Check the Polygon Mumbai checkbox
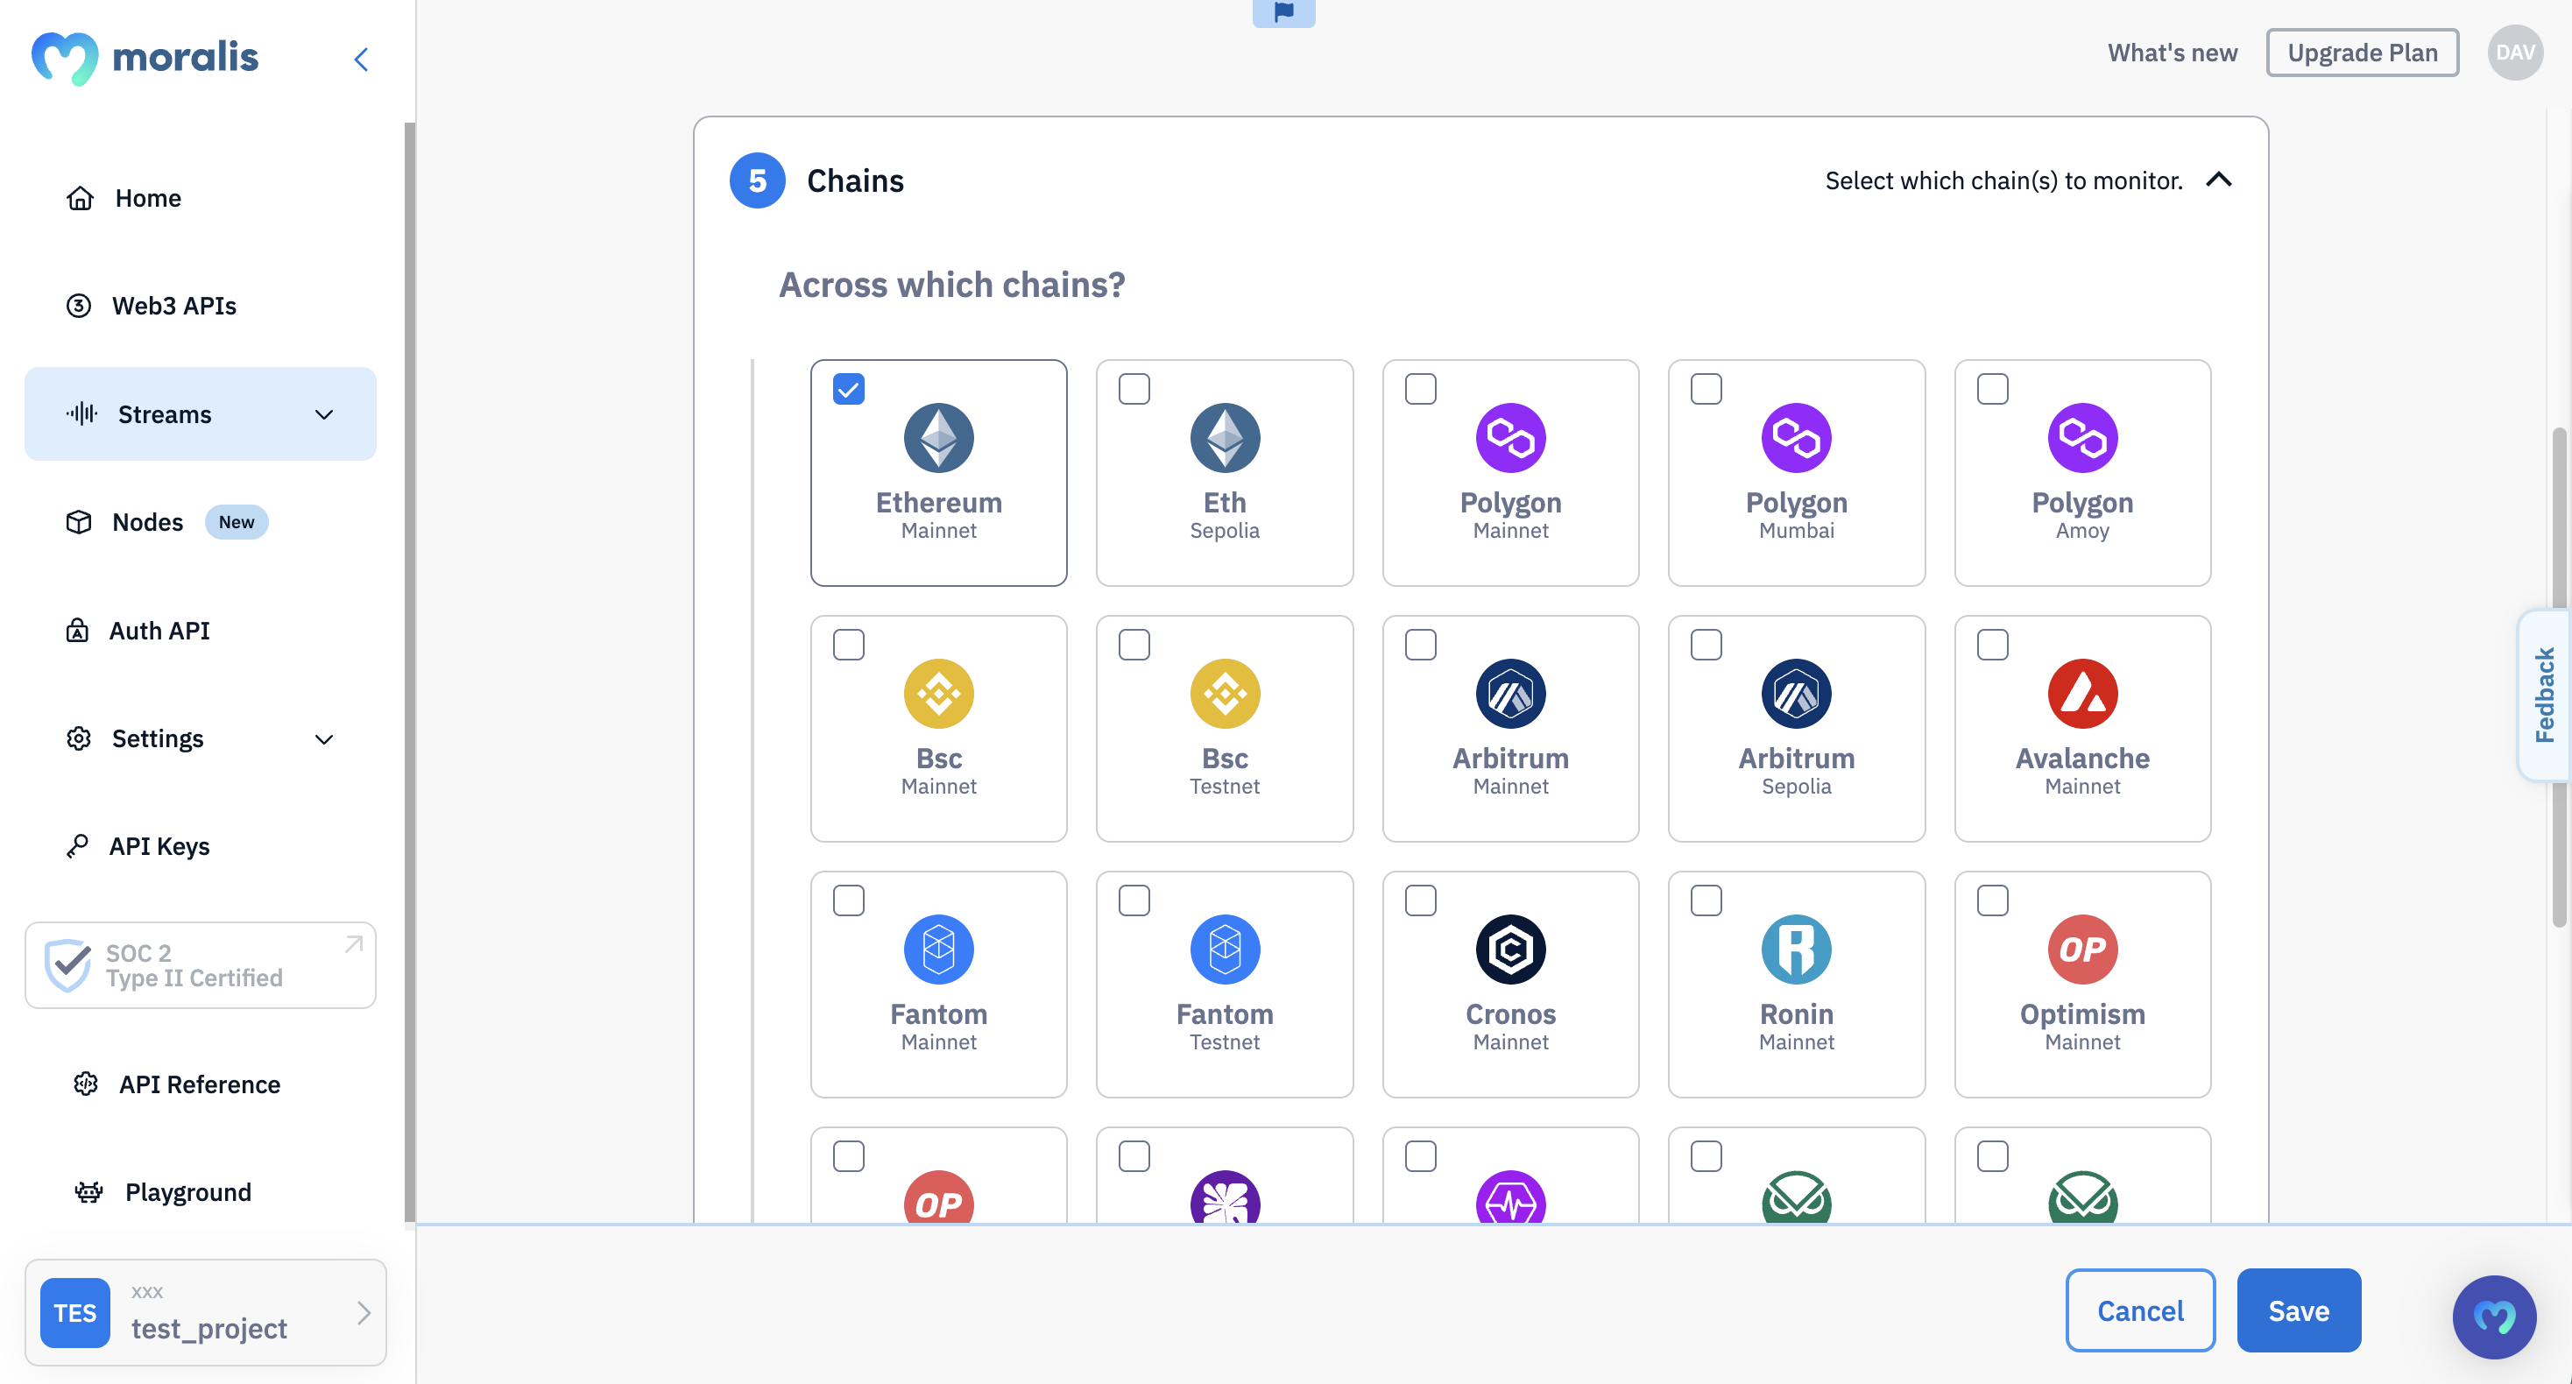 click(x=1706, y=388)
